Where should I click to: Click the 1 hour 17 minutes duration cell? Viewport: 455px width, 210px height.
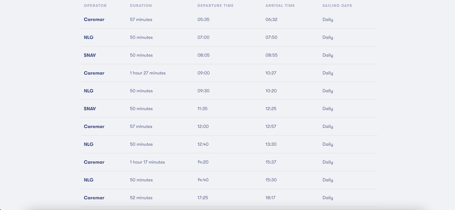click(147, 162)
